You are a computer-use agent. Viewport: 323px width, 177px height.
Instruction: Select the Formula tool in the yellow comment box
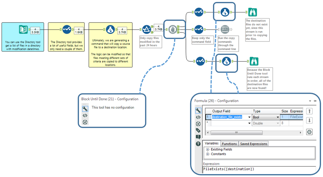pyautogui.click(x=110, y=29)
